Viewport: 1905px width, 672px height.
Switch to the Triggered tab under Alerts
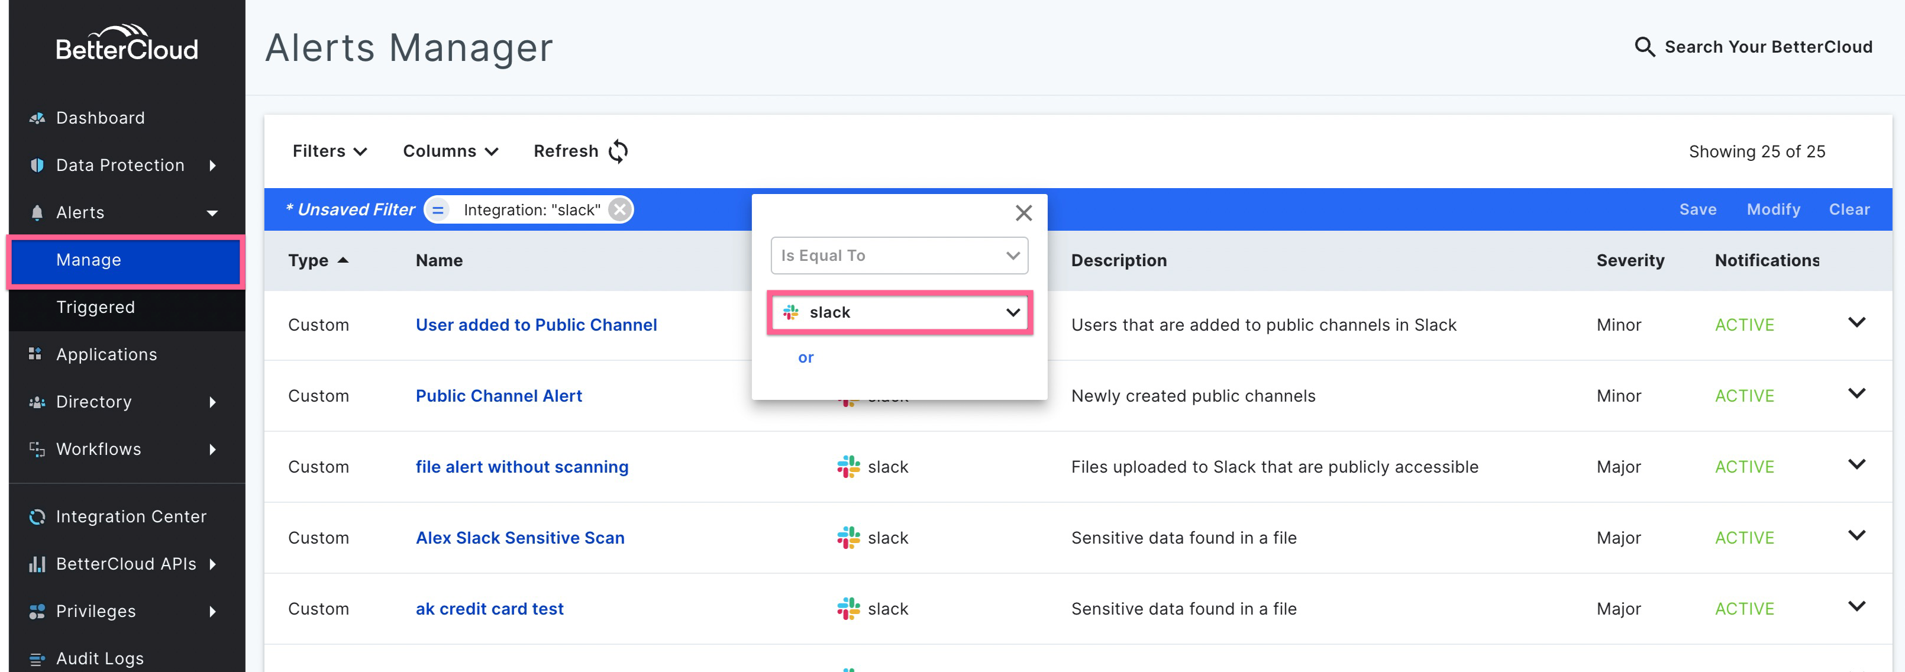click(95, 307)
